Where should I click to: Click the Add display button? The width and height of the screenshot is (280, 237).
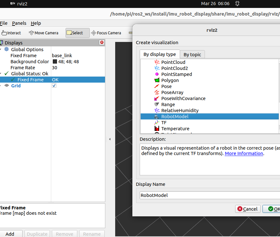pyautogui.click(x=10, y=234)
